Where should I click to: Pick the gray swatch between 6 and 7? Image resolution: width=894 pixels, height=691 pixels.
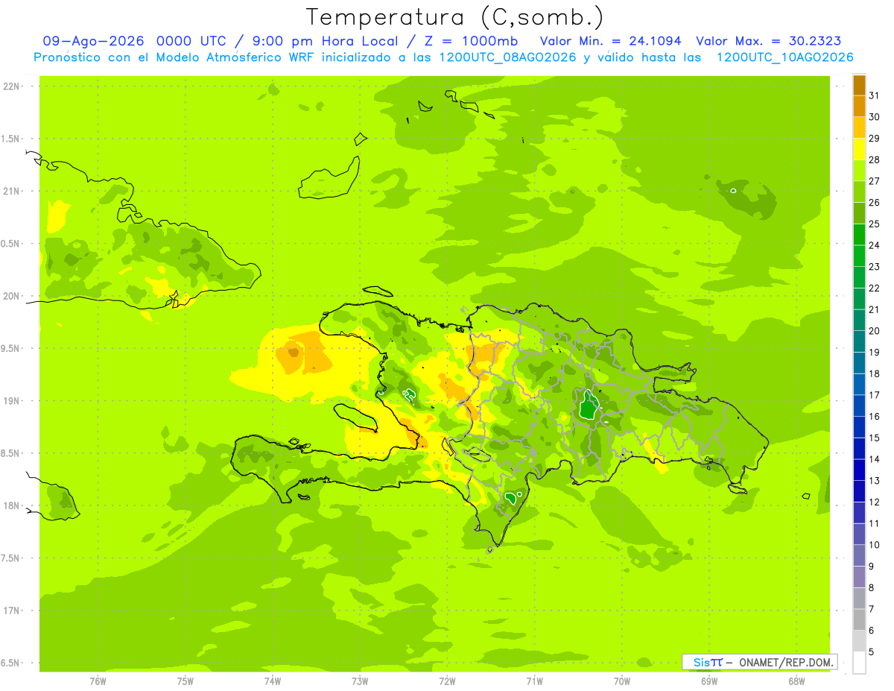[859, 619]
